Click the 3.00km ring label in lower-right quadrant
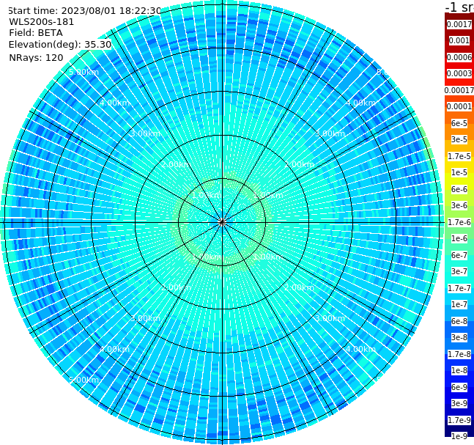This screenshot has height=445, width=474. (x=330, y=318)
